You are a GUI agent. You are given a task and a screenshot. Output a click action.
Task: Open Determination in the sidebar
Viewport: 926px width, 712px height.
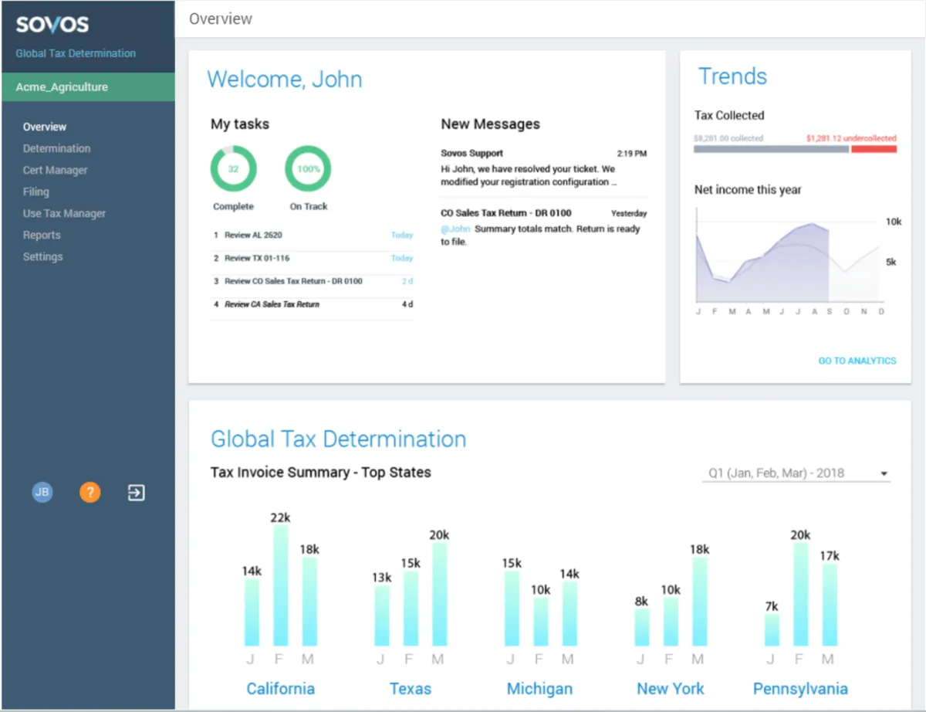tap(56, 148)
